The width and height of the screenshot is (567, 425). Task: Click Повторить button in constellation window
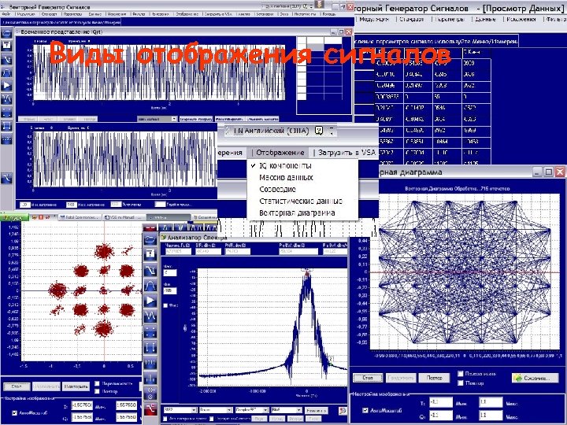pyautogui.click(x=76, y=386)
